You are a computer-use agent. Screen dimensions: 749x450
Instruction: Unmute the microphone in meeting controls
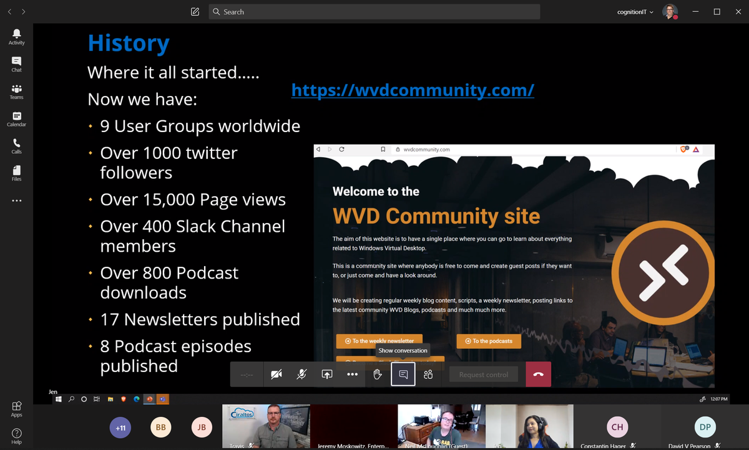pyautogui.click(x=301, y=375)
